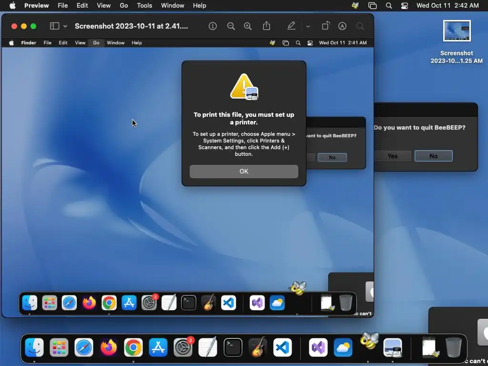Open the sidebar view options chevron in Preview

tap(65, 26)
